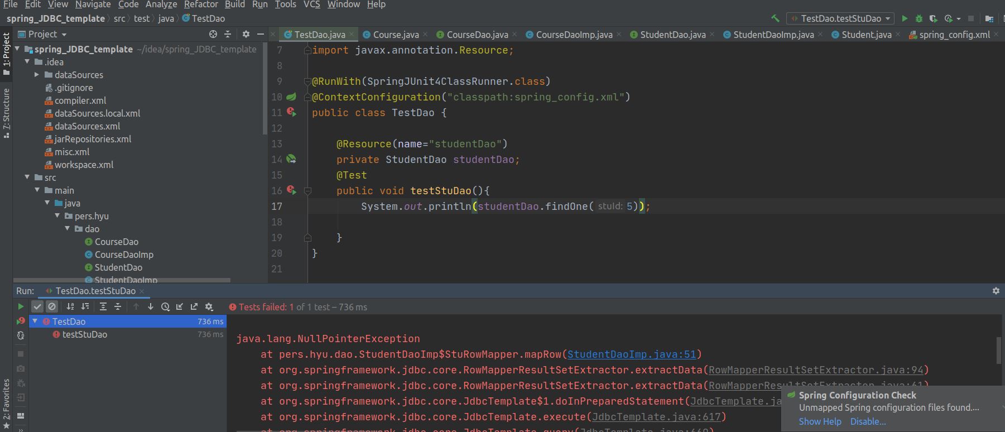The width and height of the screenshot is (1005, 432).
Task: Click the Spring bean gutter icon on line 10
Action: point(291,97)
